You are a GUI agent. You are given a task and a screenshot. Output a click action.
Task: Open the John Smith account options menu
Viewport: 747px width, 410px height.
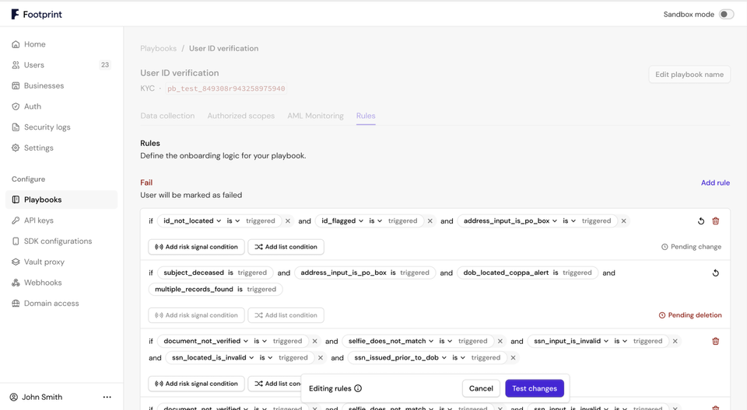click(x=107, y=397)
